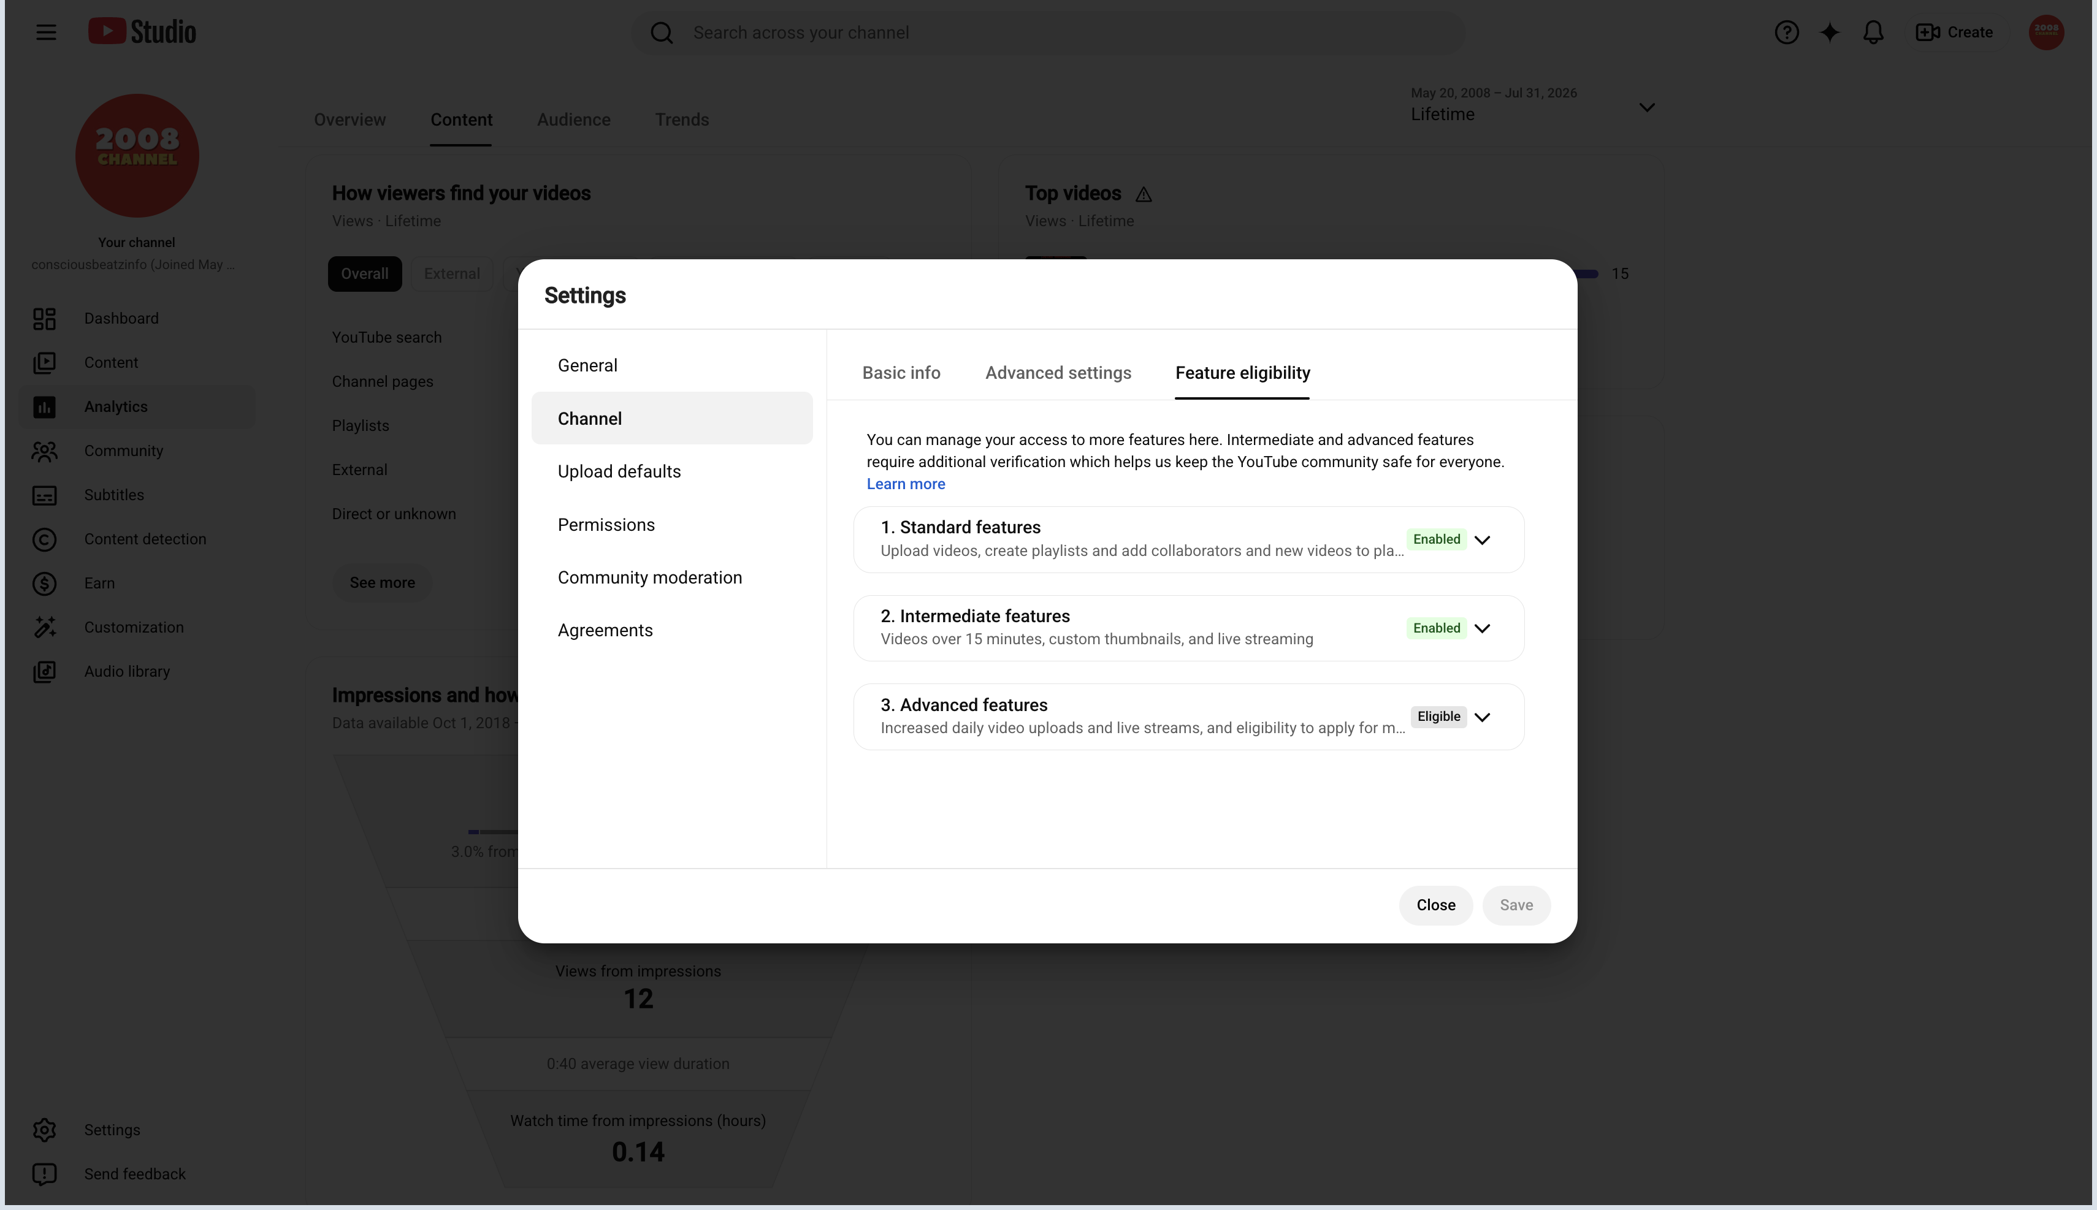Click the warning triangle beside Top videos

[1144, 194]
